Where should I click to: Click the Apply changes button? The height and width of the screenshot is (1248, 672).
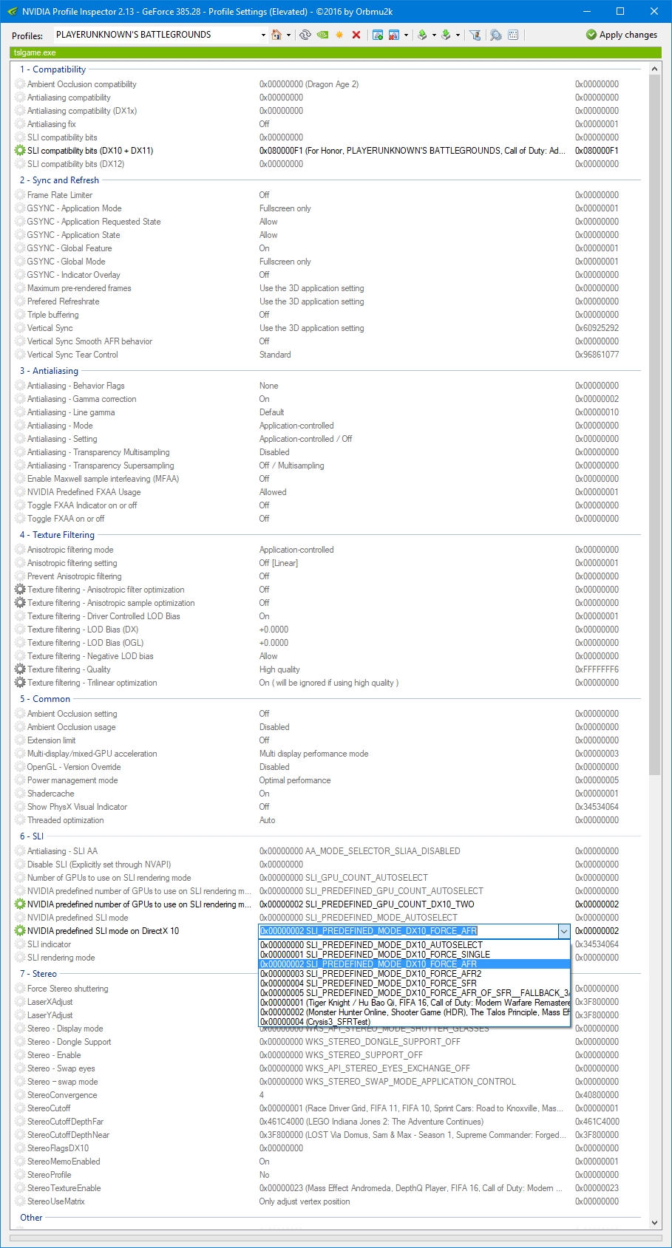[x=622, y=35]
